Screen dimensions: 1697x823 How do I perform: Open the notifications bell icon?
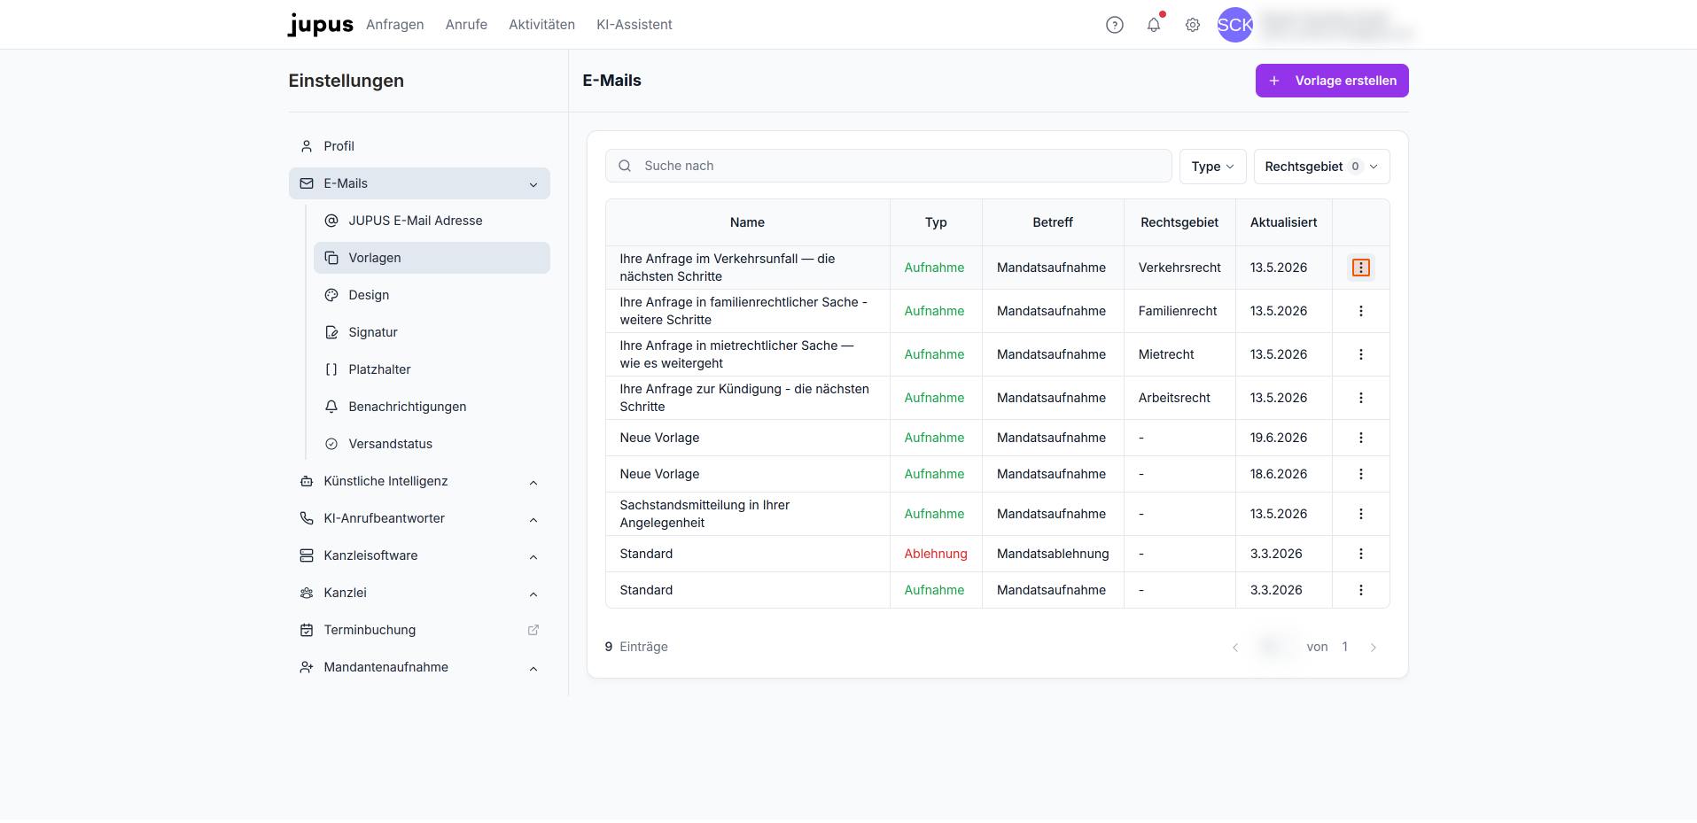(1154, 25)
